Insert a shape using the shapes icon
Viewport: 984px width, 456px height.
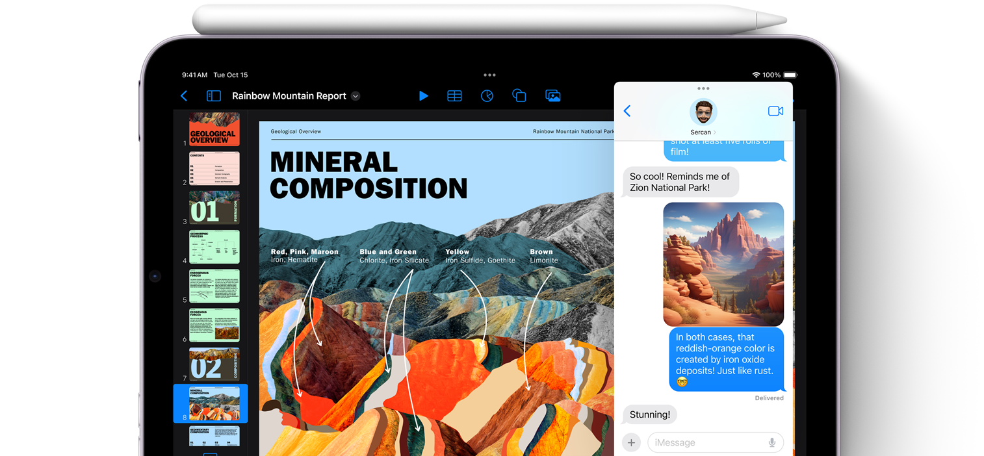click(x=519, y=96)
